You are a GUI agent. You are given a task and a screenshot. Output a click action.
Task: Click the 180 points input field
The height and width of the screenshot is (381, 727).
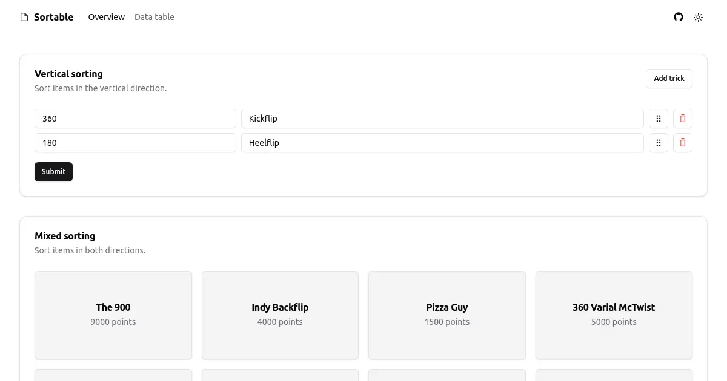[134, 143]
